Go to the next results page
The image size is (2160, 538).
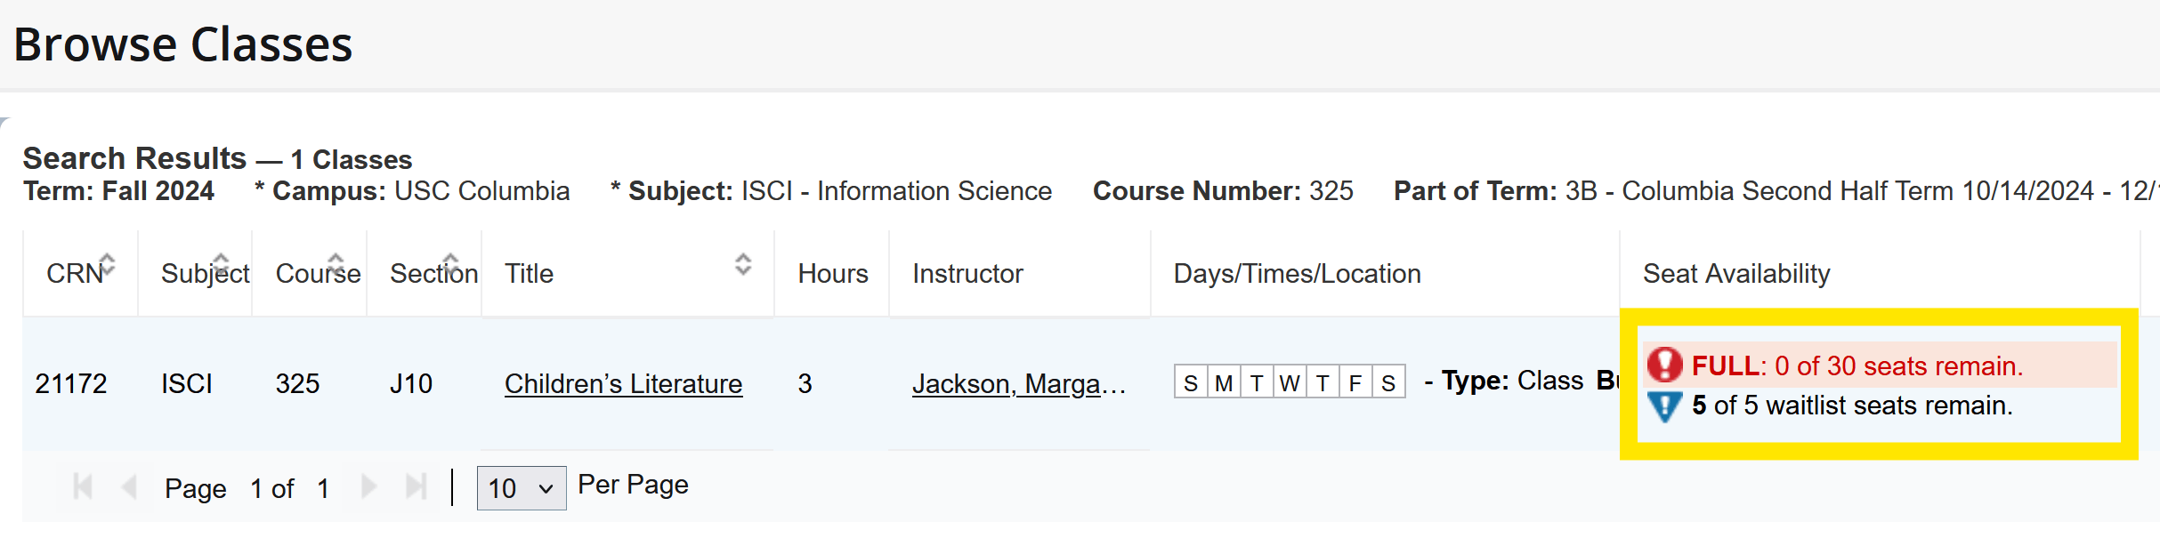pyautogui.click(x=369, y=486)
